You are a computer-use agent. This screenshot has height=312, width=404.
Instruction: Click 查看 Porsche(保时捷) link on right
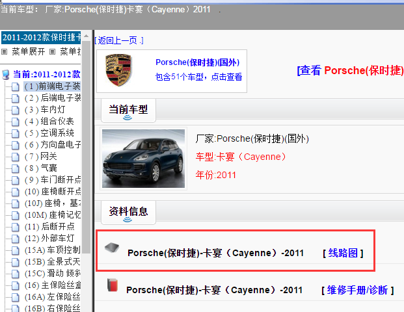click(x=351, y=70)
